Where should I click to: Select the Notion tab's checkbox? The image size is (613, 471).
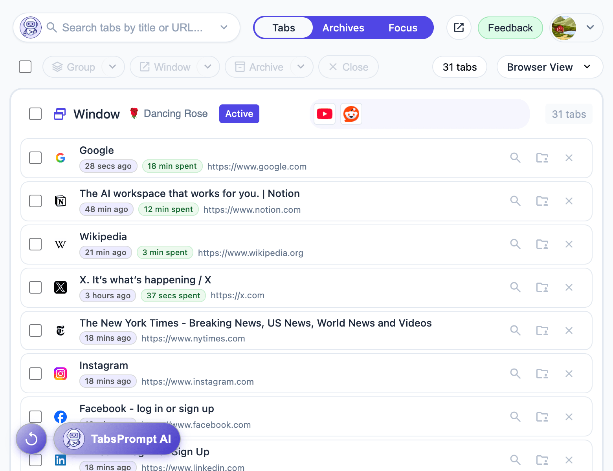click(x=35, y=201)
